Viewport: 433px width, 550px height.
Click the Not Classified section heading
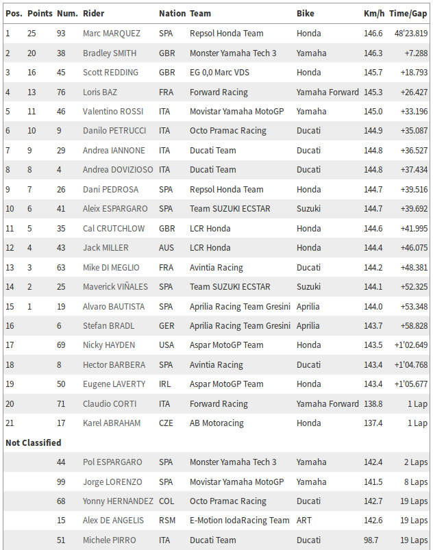click(34, 442)
